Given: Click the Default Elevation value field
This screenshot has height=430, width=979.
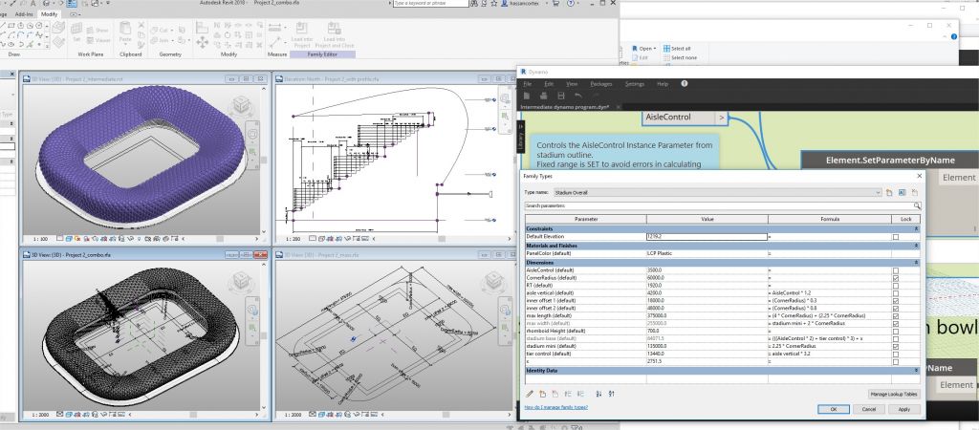Looking at the screenshot, I should pyautogui.click(x=707, y=237).
